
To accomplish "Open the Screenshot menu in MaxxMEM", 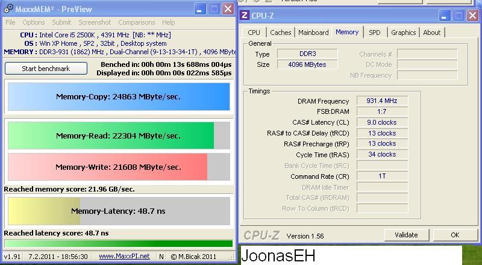I will click(95, 22).
